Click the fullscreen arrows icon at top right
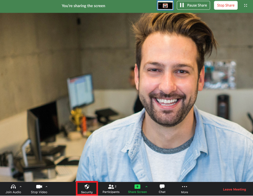 [246, 5]
